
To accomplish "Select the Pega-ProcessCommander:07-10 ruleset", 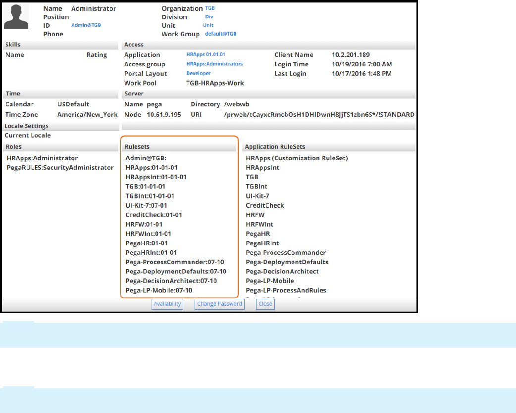I will 175,262.
